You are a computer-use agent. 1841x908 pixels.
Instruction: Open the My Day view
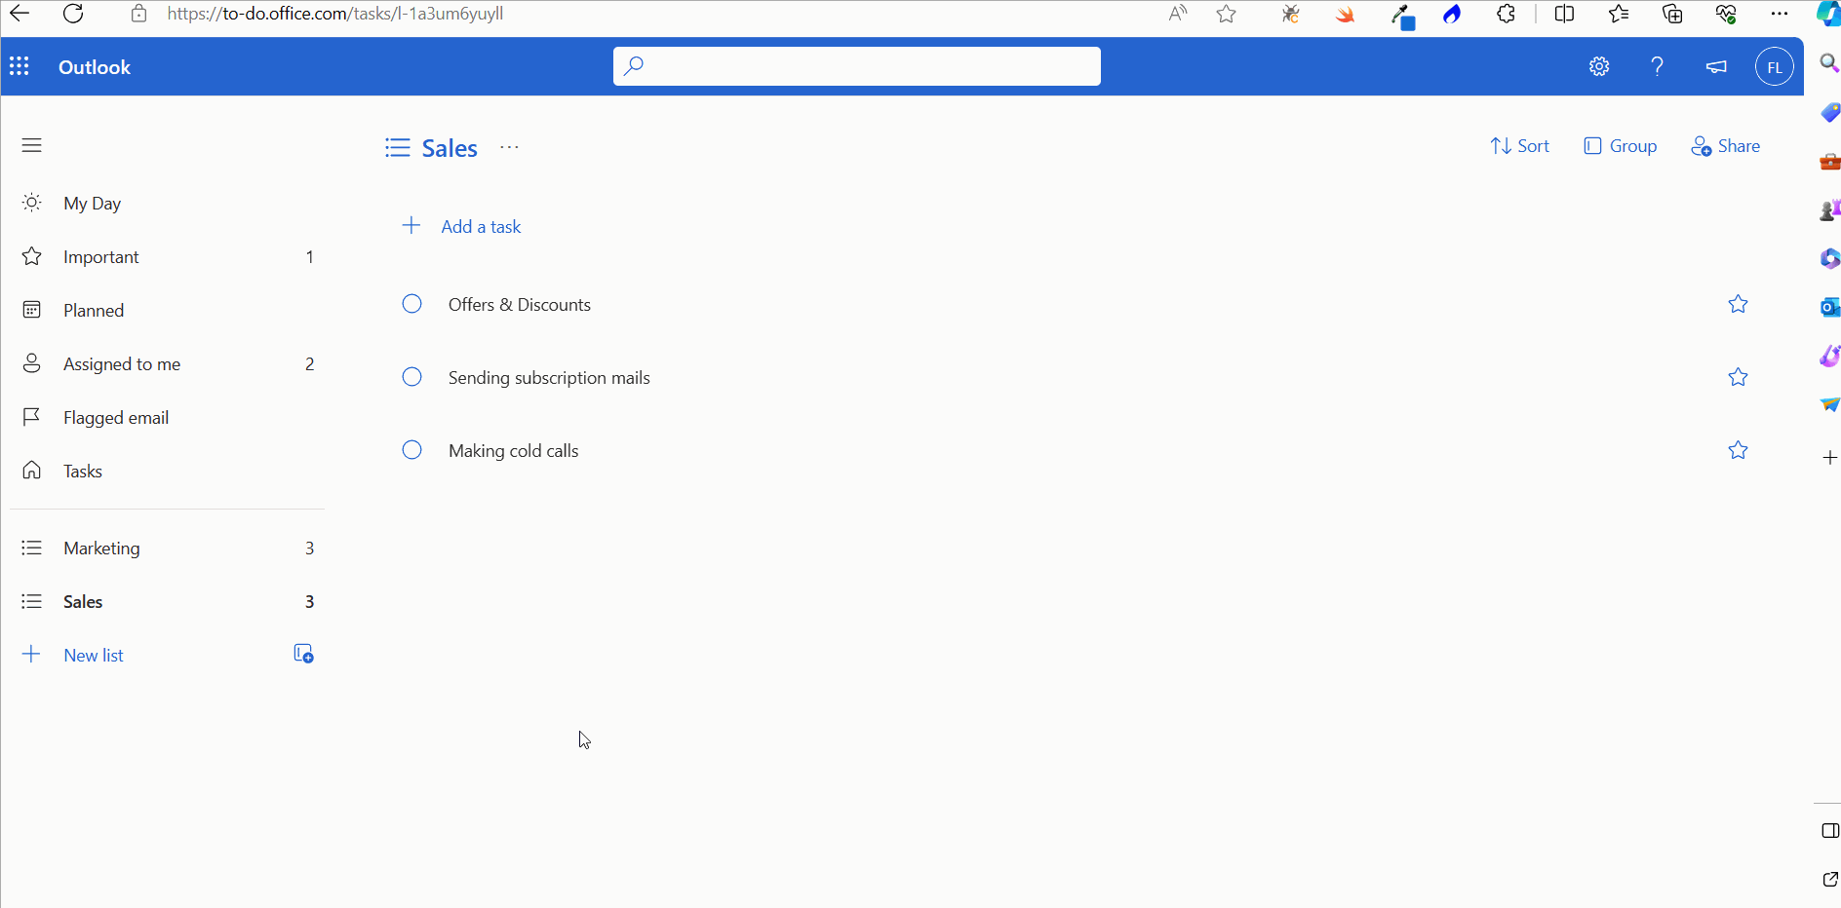(x=92, y=203)
